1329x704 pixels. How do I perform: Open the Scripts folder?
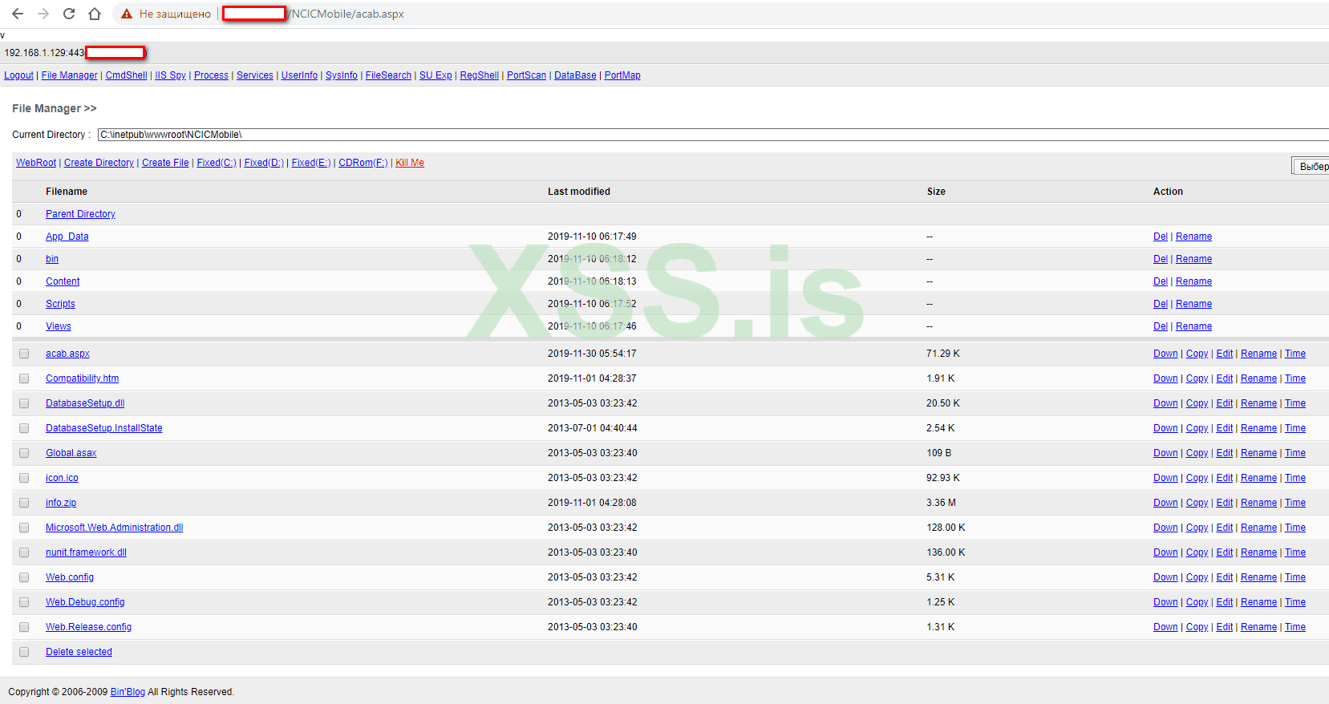(x=60, y=304)
